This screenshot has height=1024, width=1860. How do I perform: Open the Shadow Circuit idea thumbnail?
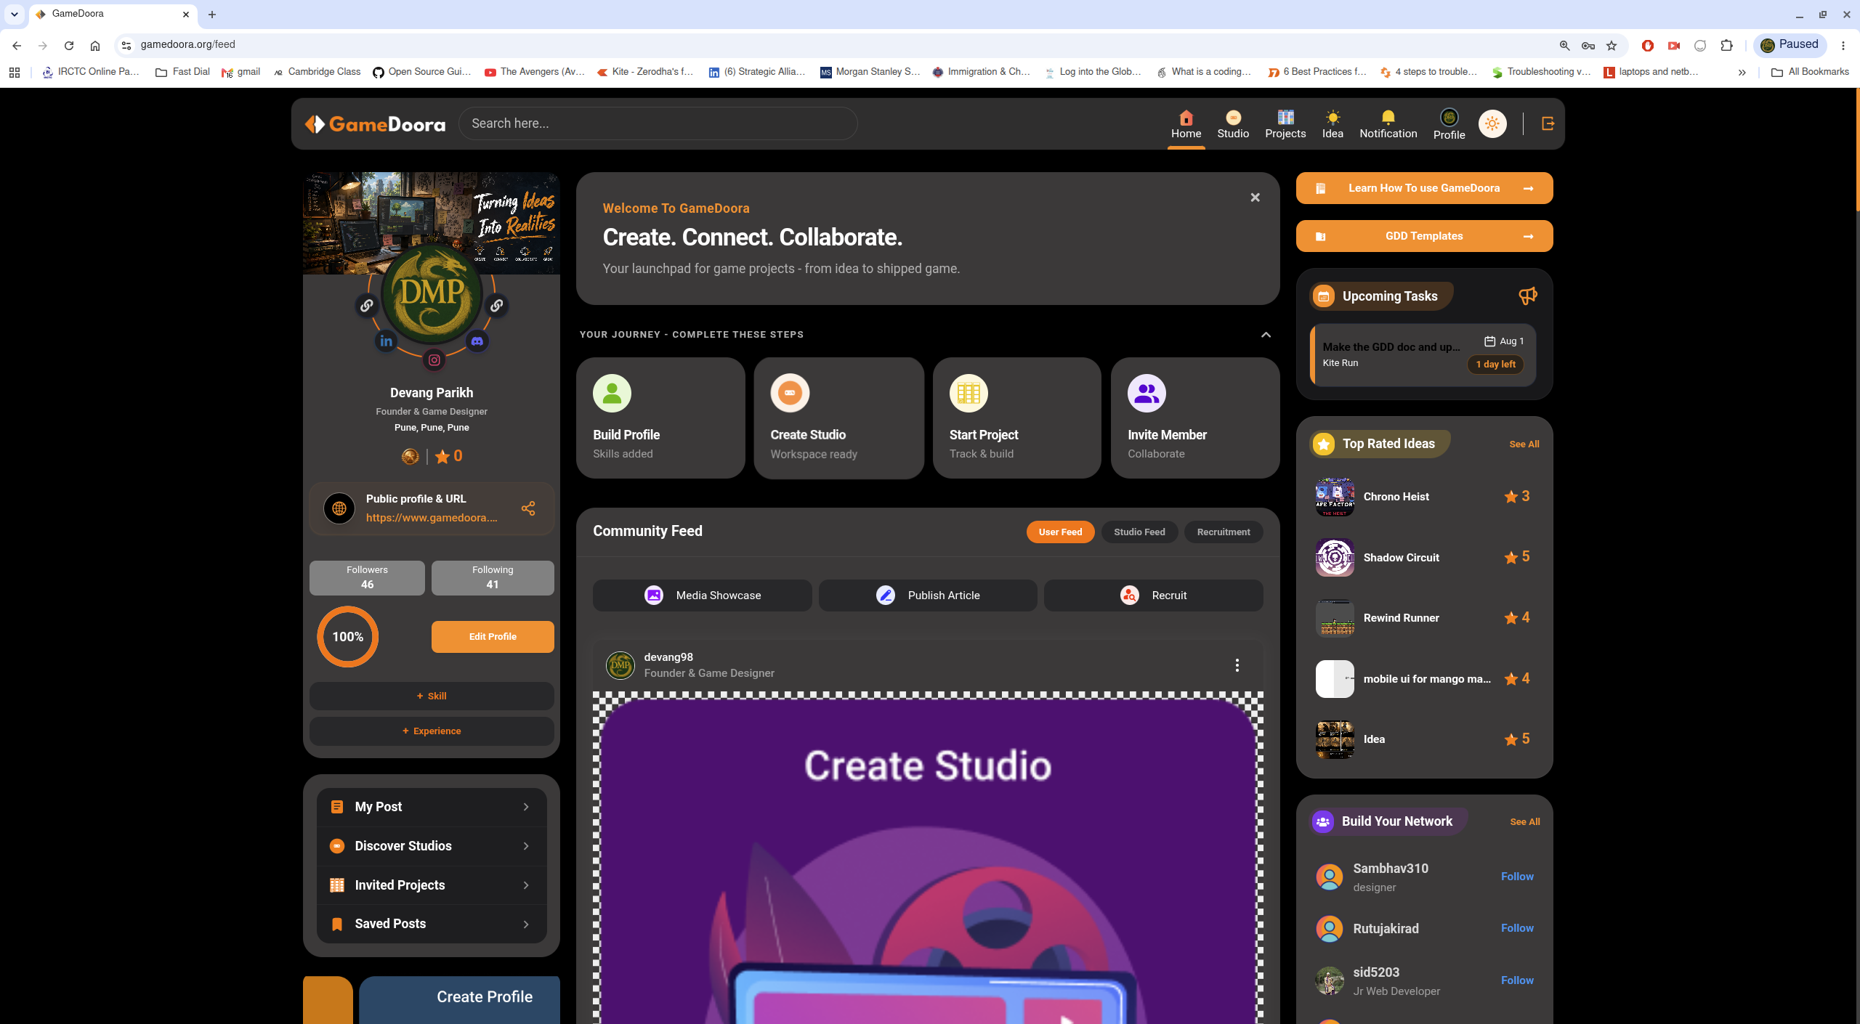(x=1335, y=558)
